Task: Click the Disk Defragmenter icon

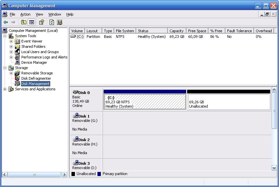Action: click(x=17, y=78)
